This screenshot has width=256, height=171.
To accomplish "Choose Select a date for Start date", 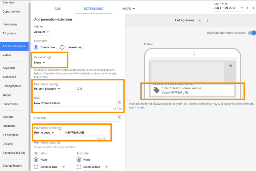I will click(x=36, y=167).
